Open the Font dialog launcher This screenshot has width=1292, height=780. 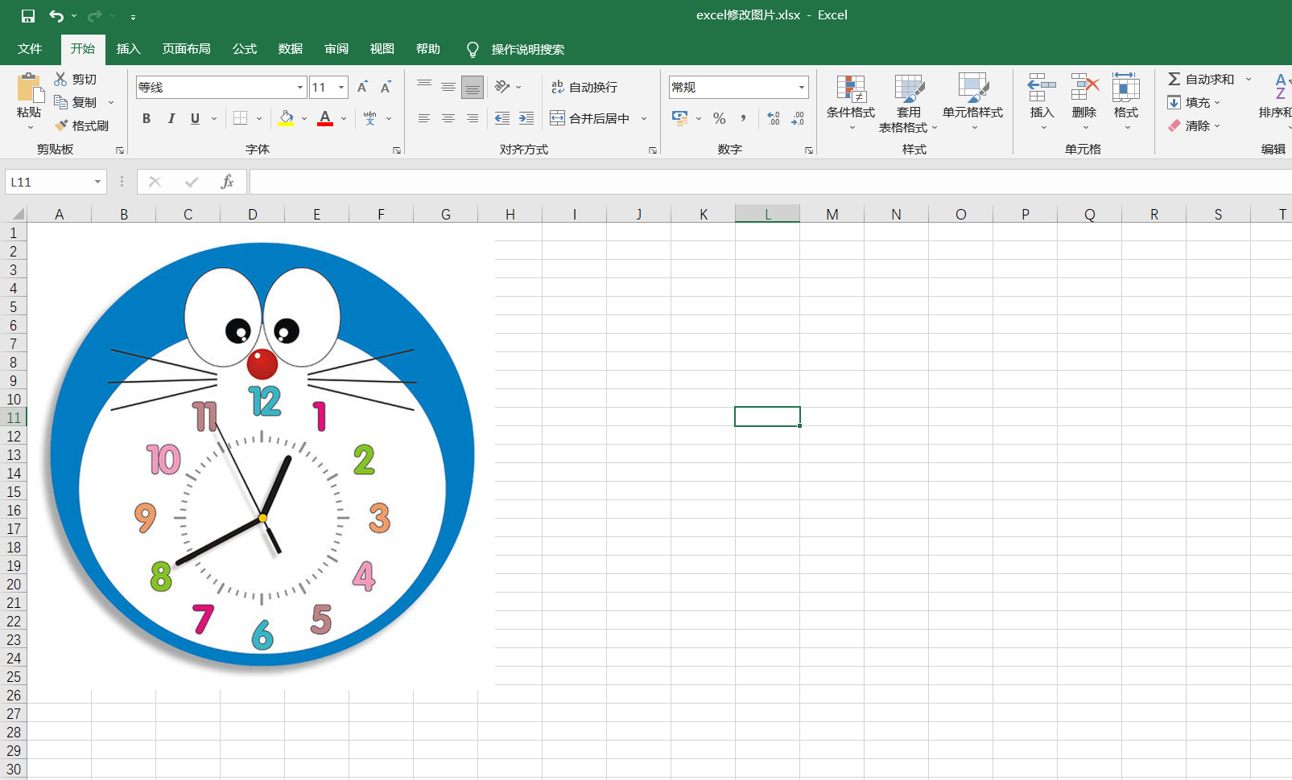(x=397, y=150)
